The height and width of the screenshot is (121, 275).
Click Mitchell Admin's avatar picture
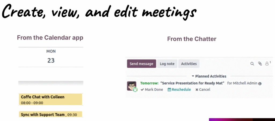[132, 86]
